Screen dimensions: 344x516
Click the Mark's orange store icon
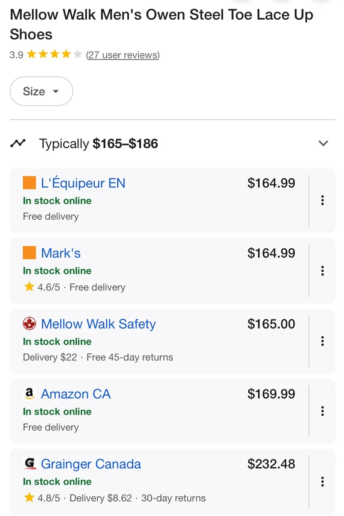[x=29, y=253]
